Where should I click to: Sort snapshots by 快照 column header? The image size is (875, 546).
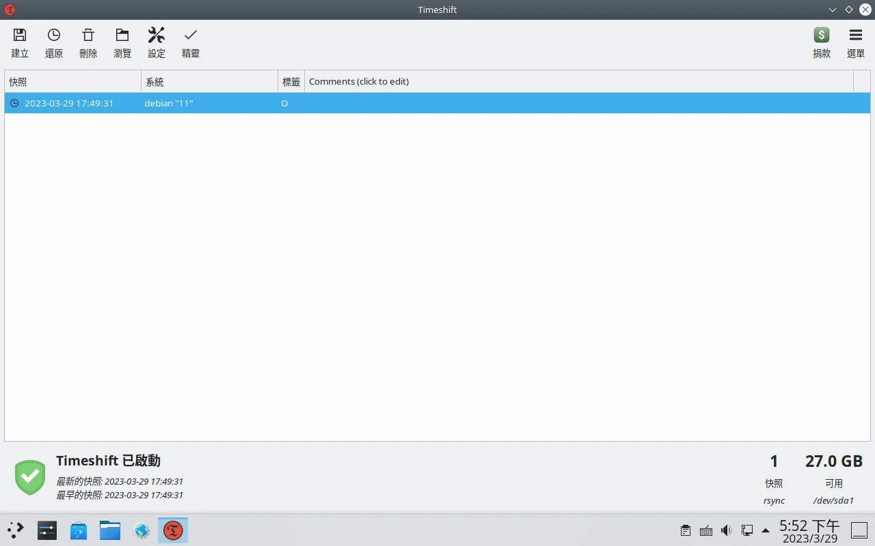(x=73, y=82)
